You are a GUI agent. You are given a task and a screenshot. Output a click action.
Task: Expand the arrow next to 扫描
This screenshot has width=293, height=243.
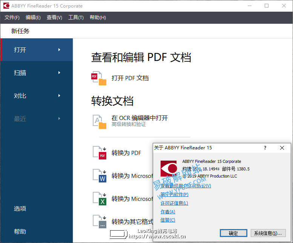[59, 73]
